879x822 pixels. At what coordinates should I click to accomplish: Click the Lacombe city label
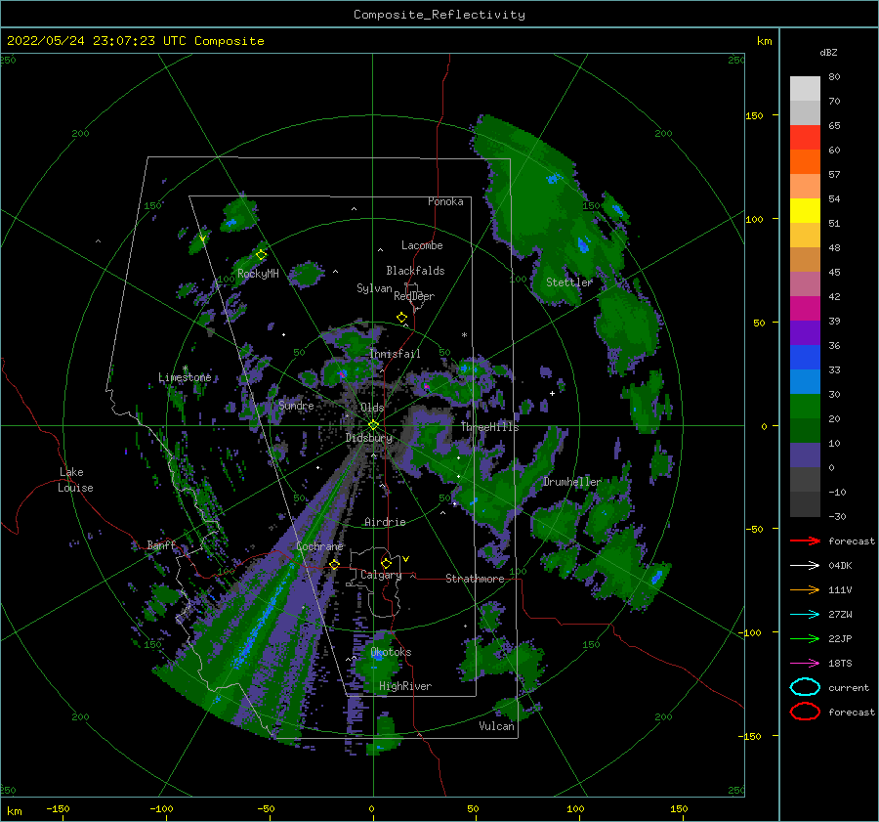coord(422,245)
